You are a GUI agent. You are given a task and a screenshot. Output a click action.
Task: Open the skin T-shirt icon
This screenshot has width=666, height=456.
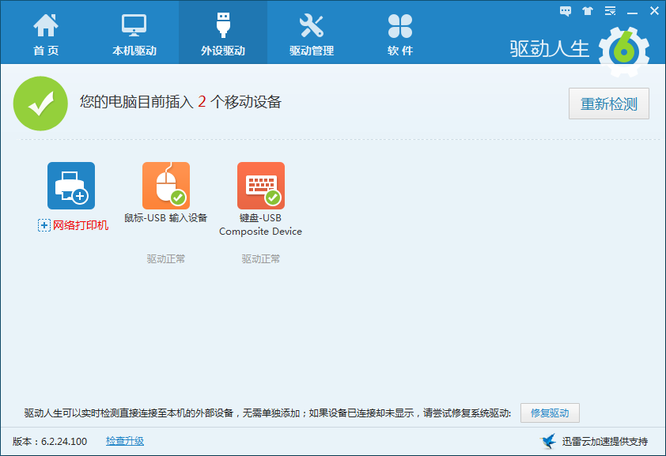(587, 11)
